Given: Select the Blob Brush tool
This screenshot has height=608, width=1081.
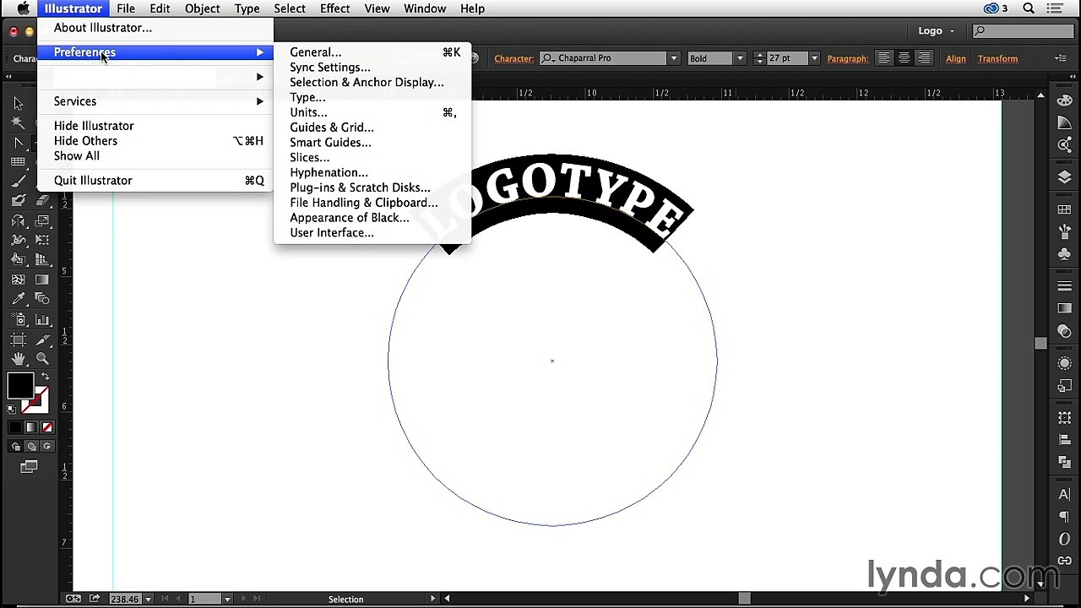Looking at the screenshot, I should [19, 199].
